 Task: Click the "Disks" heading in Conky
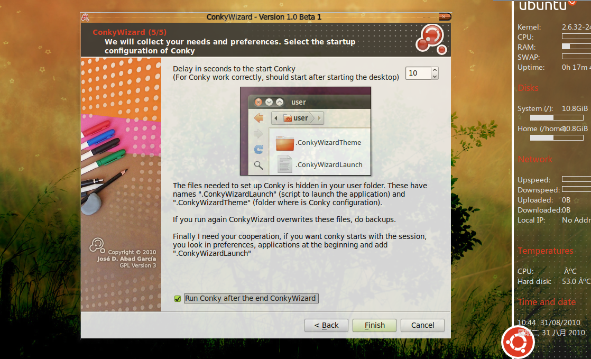click(x=528, y=88)
